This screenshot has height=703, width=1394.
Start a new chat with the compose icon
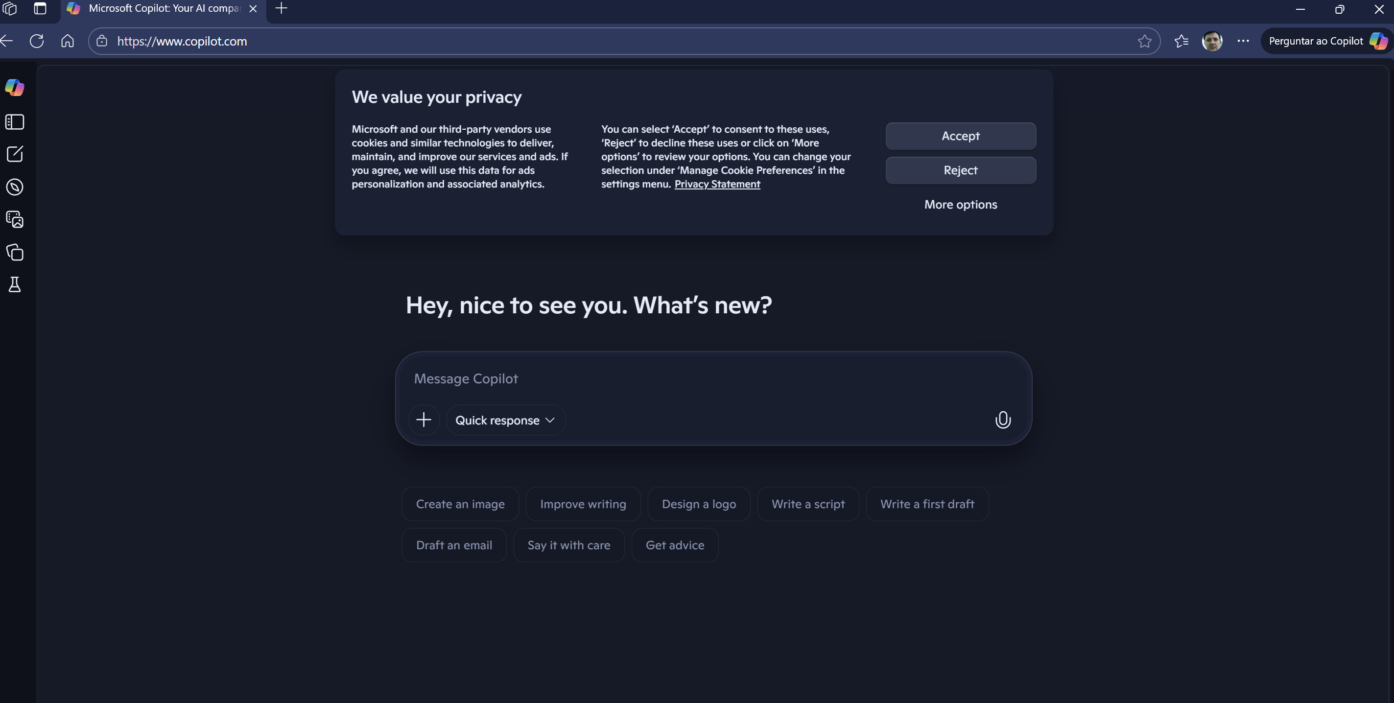point(15,154)
